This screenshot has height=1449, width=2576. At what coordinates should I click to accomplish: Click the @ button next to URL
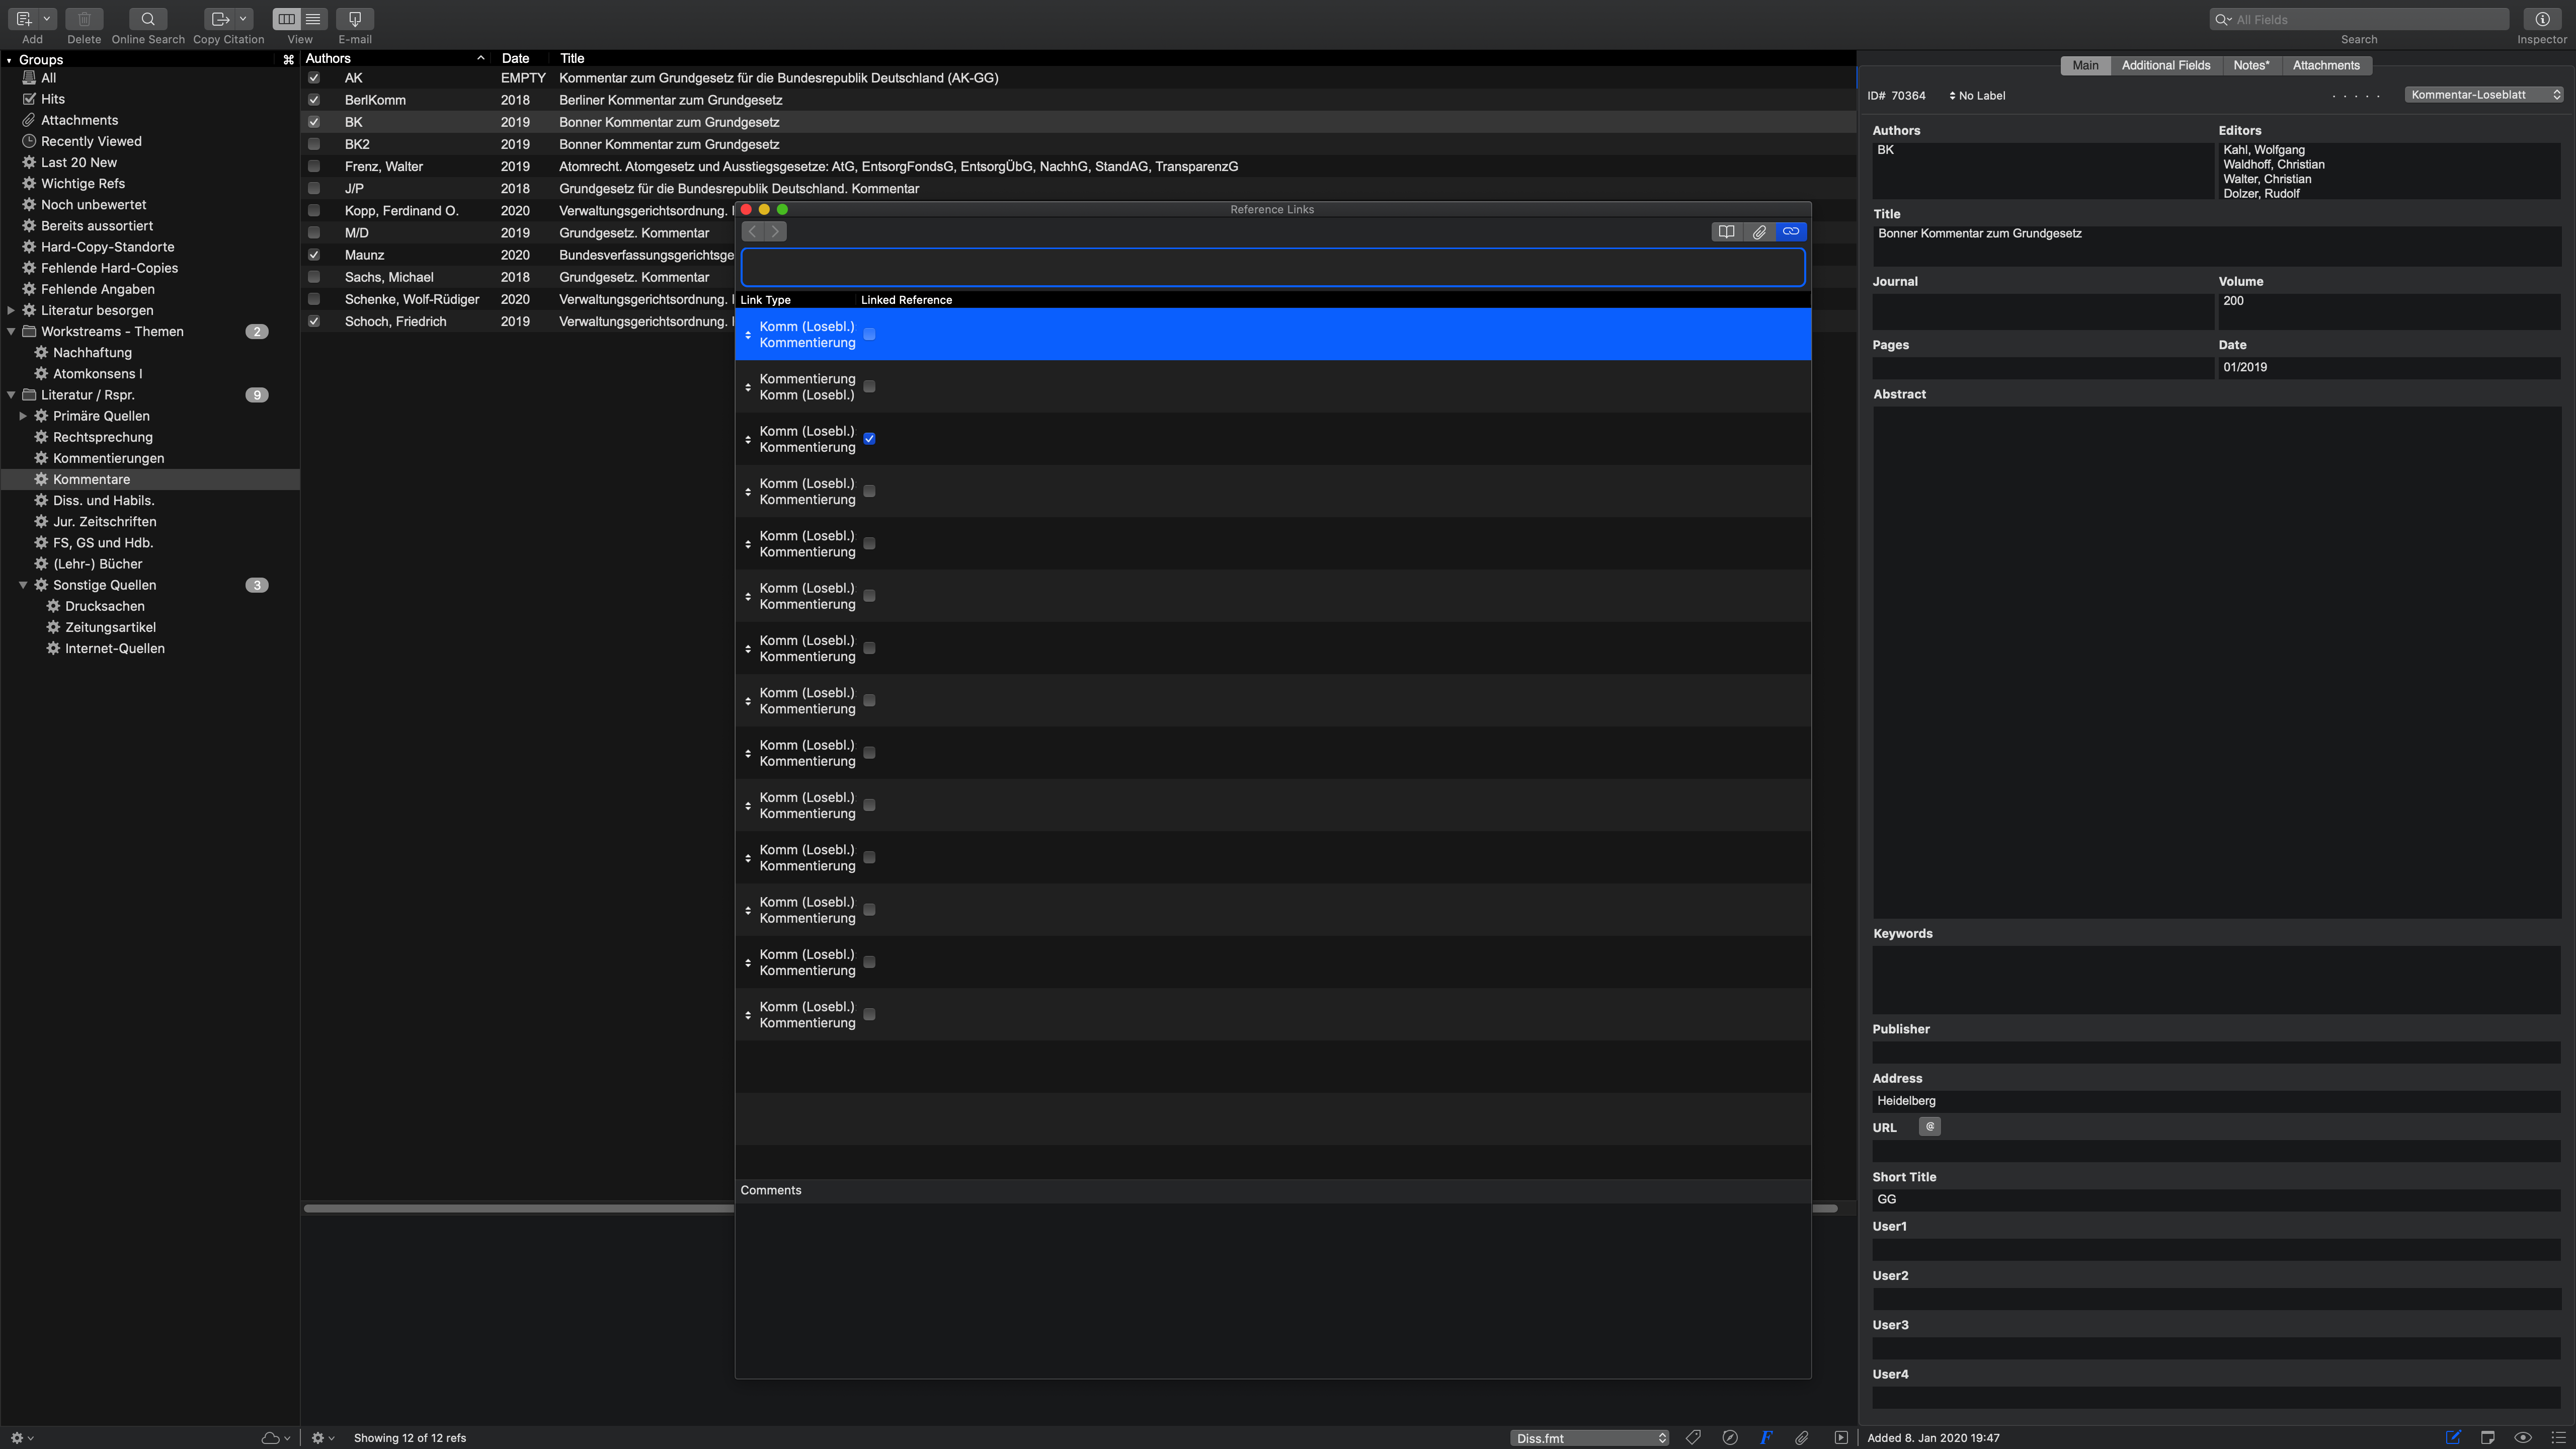pyautogui.click(x=1930, y=1127)
